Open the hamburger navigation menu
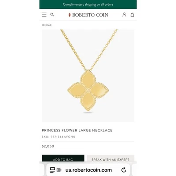176x176 pixels. [44, 15]
